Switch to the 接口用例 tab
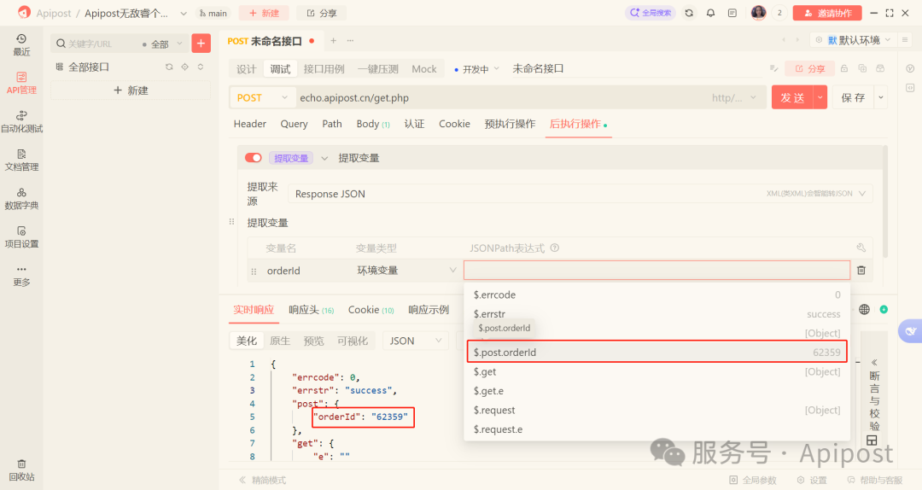 pos(324,69)
